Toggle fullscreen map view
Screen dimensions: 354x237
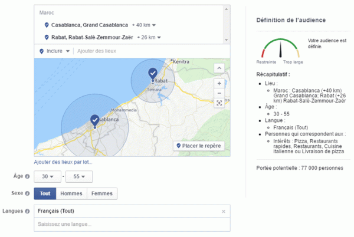click(219, 103)
